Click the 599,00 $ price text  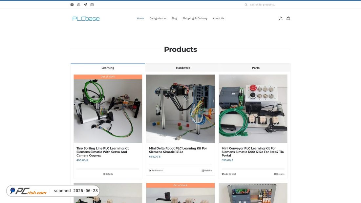pos(227,160)
